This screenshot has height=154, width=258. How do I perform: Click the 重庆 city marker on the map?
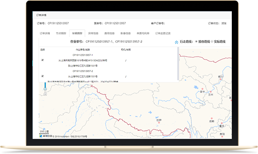click(x=222, y=123)
